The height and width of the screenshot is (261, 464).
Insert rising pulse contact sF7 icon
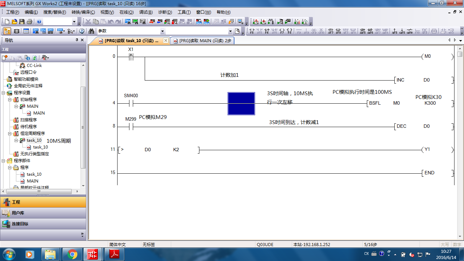click(331, 31)
